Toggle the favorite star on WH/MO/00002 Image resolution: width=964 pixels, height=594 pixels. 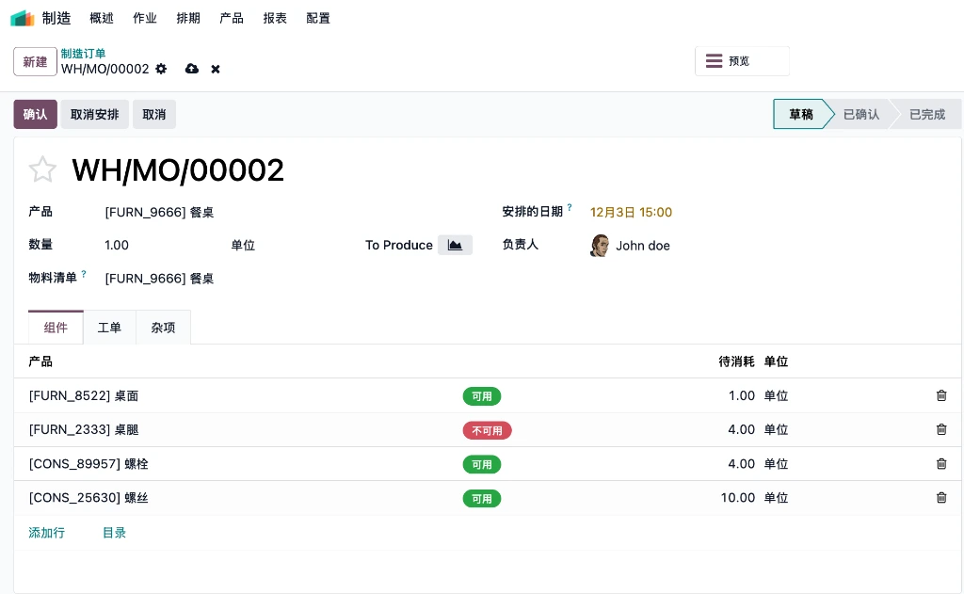coord(42,169)
